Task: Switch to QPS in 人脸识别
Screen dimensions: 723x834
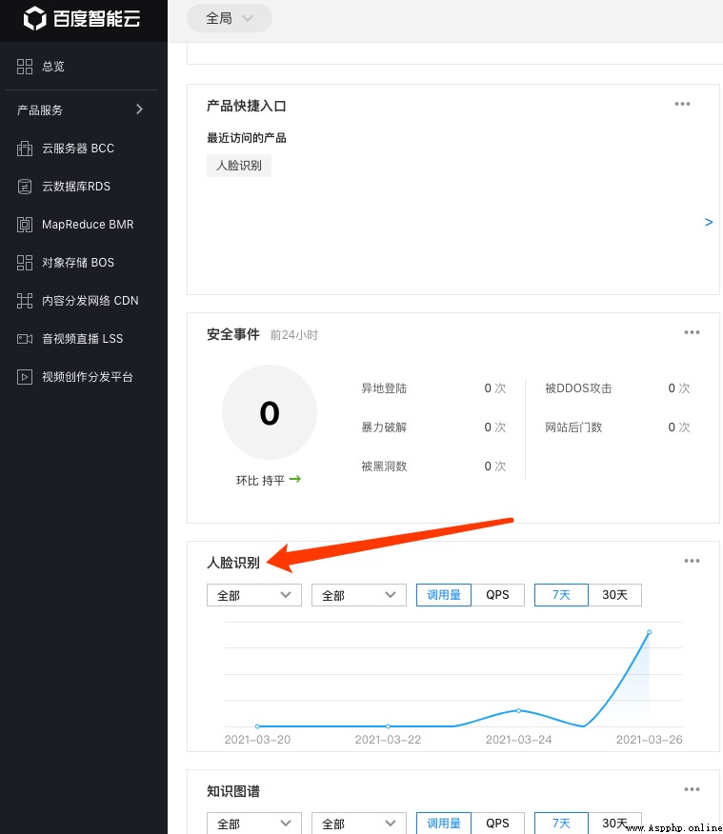Action: coord(497,595)
